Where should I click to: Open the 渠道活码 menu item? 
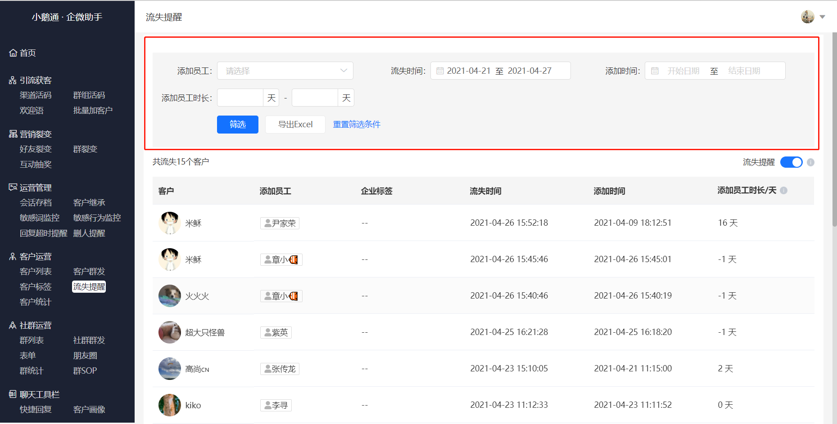[36, 95]
